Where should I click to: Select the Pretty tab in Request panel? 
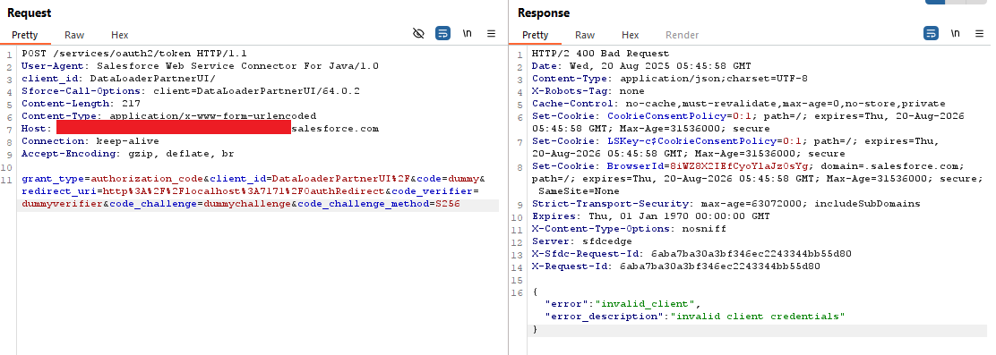[x=25, y=35]
